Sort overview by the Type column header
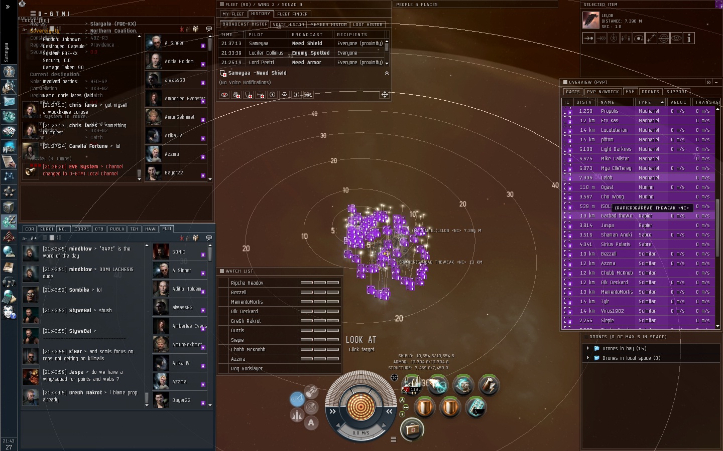This screenshot has width=723, height=451. click(x=651, y=102)
